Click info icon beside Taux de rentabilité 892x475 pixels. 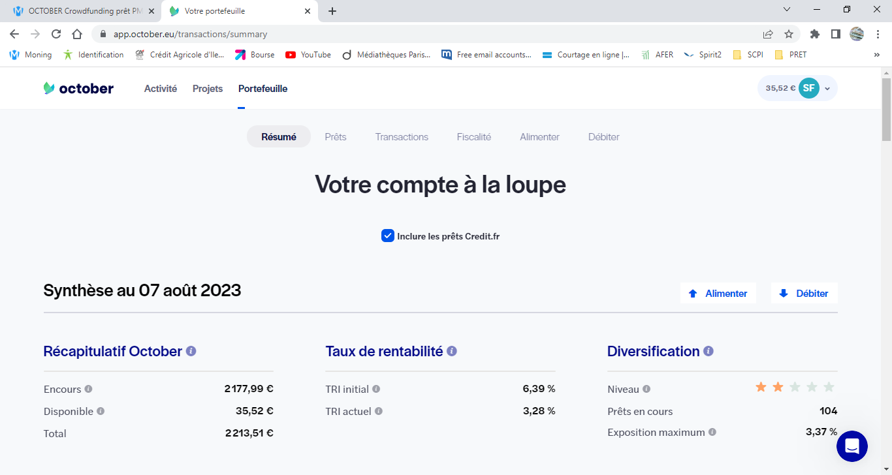452,351
